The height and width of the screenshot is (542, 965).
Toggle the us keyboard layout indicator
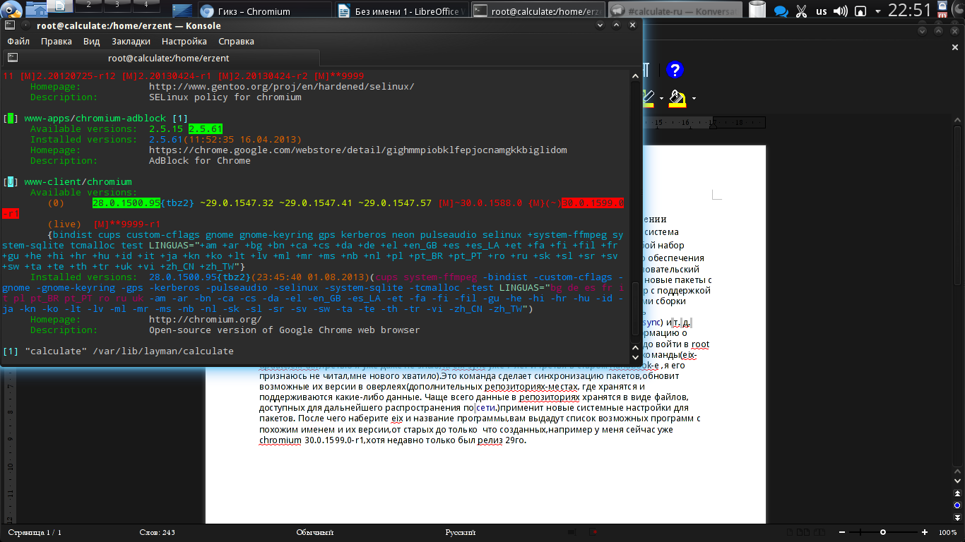point(821,11)
